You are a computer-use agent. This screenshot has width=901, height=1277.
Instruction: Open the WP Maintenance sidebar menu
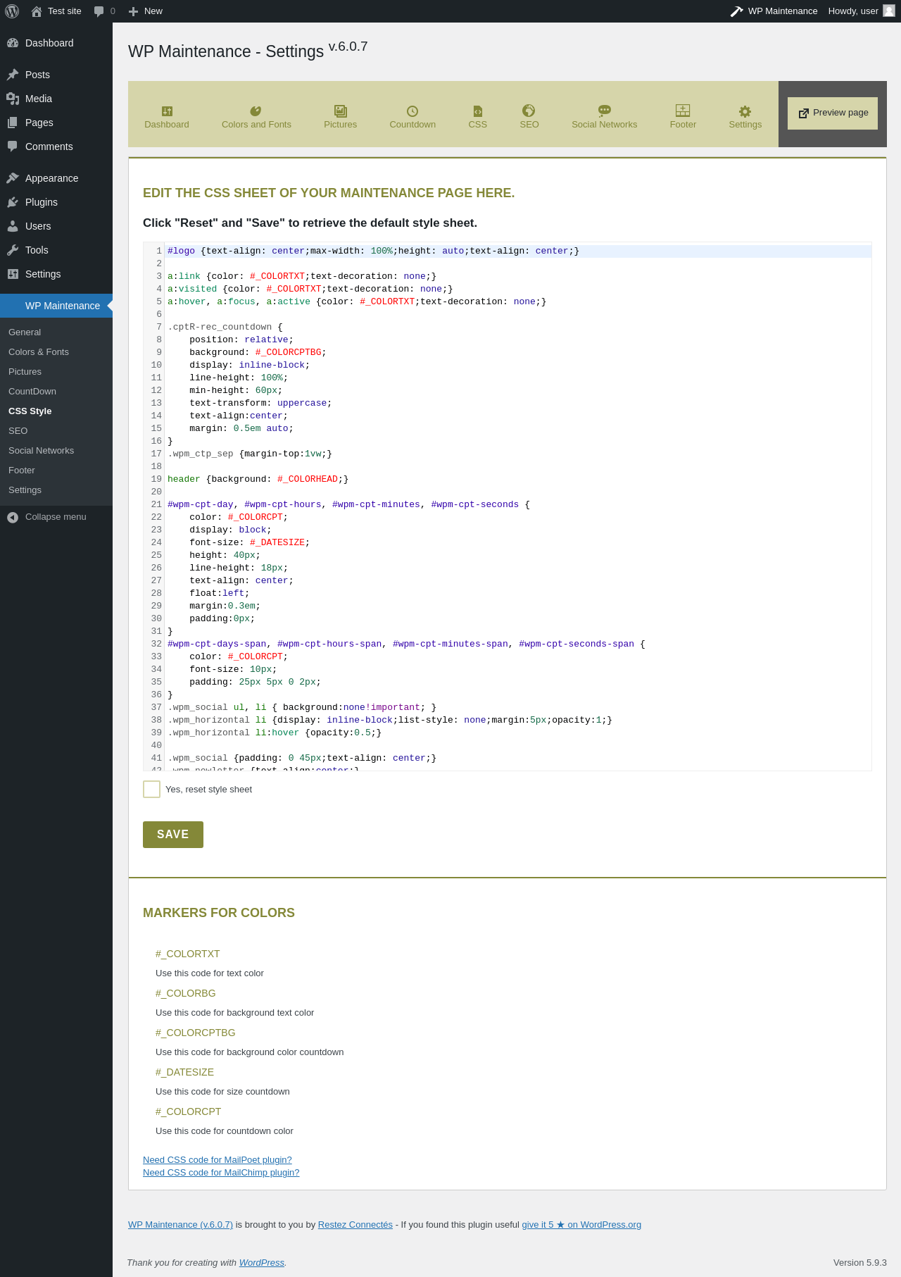click(56, 306)
